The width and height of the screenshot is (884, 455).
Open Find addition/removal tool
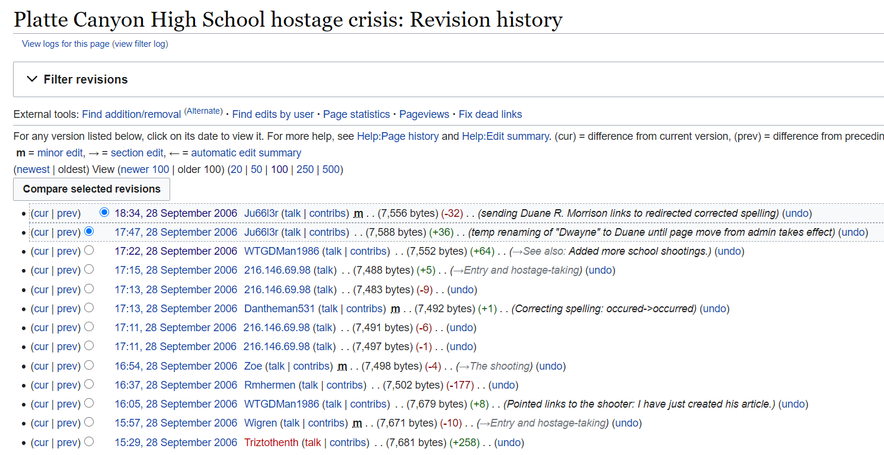click(132, 114)
